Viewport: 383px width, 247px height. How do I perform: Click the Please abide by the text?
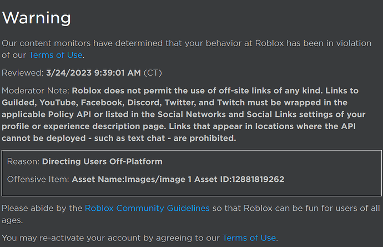pos(42,208)
